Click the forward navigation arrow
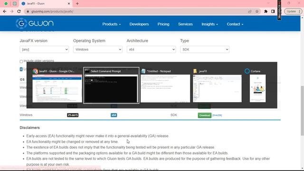The image size is (304, 171). coord(12,11)
